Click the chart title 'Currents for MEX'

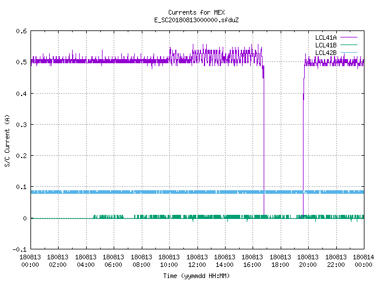(x=196, y=12)
